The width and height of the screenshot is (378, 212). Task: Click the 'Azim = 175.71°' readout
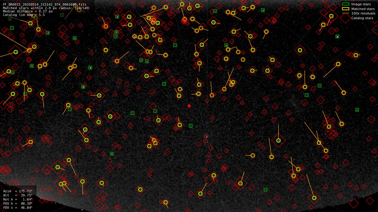click(18, 191)
